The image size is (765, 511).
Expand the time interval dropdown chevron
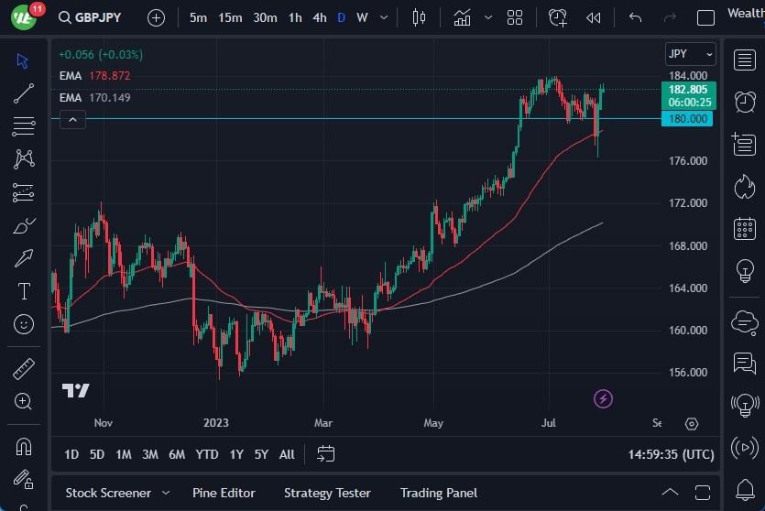pos(383,17)
